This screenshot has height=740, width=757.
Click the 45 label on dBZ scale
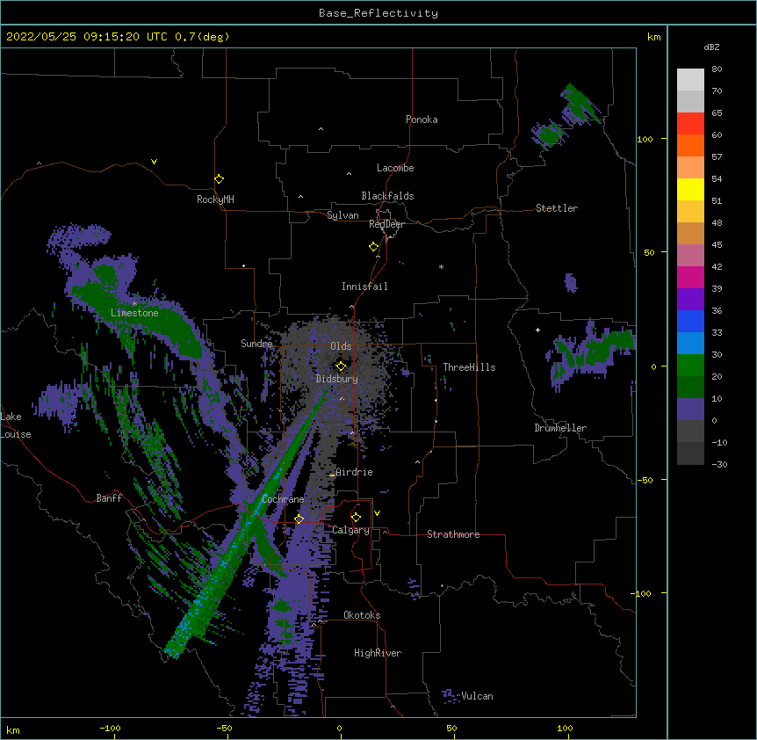point(717,244)
